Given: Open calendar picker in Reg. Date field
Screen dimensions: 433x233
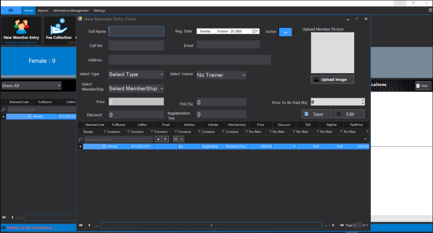Looking at the screenshot, I should click(255, 31).
